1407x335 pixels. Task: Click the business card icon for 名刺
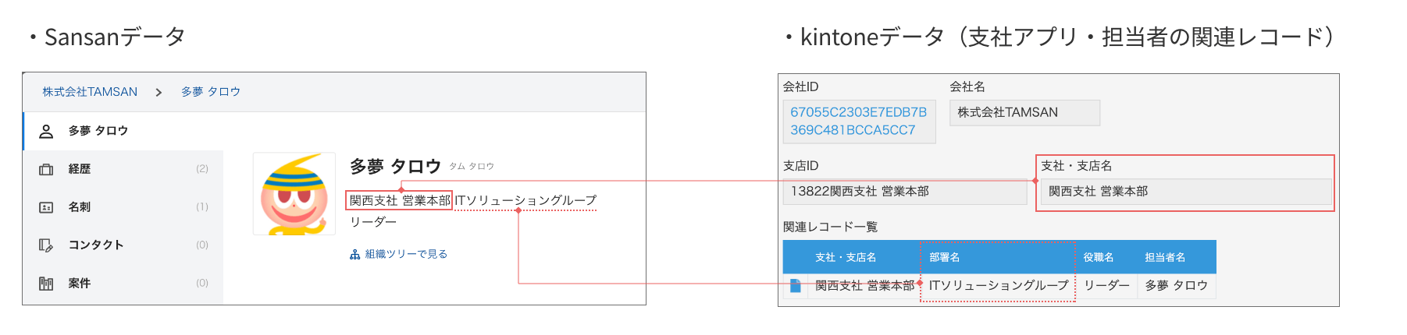pos(46,207)
